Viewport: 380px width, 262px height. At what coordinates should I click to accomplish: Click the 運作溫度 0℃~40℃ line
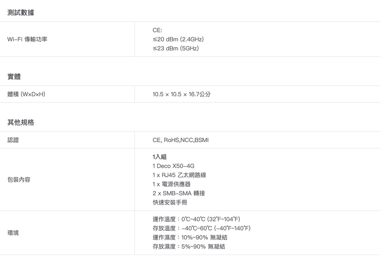pyautogui.click(x=199, y=219)
